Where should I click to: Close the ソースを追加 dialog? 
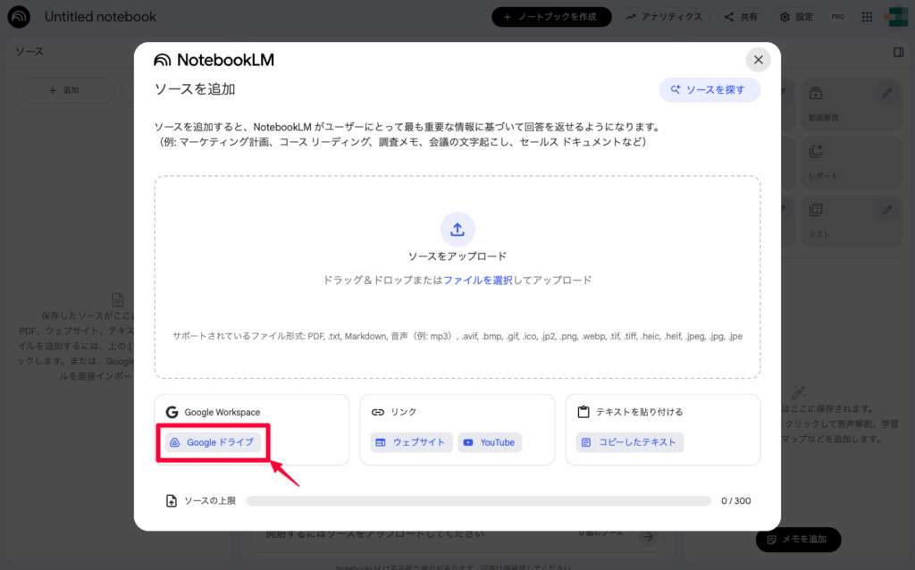point(758,60)
